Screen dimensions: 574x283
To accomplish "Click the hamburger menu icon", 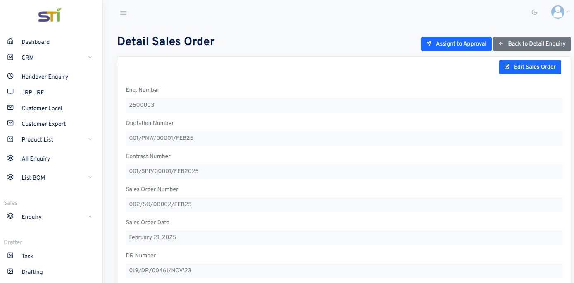I will coord(123,13).
